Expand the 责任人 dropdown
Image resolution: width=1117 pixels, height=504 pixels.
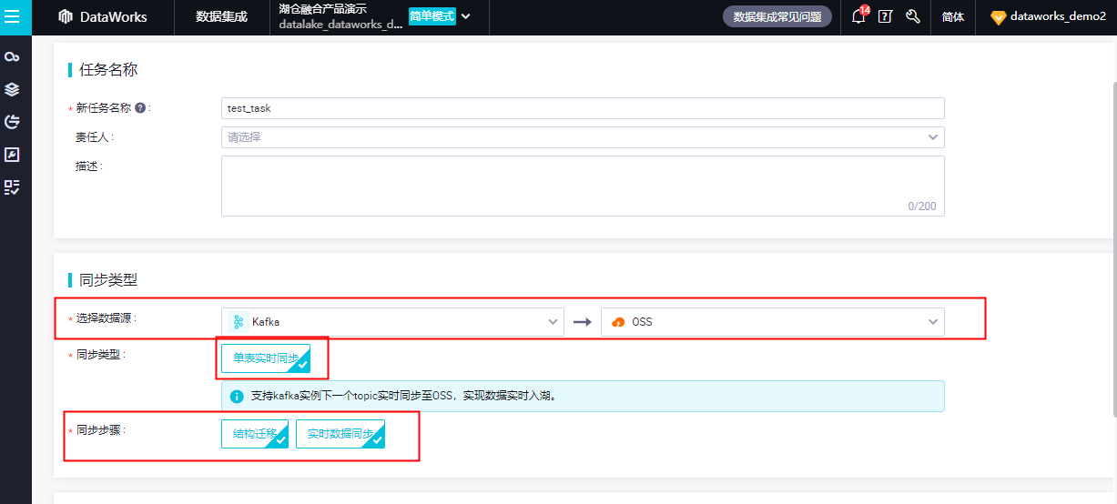point(583,137)
